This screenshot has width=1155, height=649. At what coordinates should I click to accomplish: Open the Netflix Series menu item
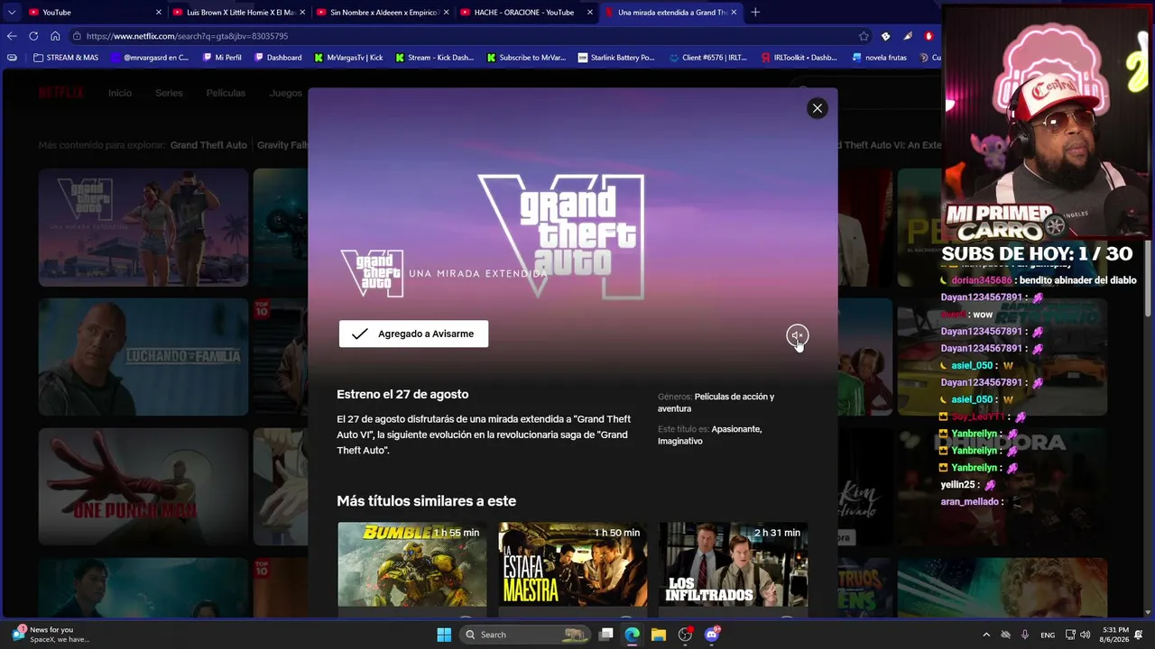(x=169, y=93)
